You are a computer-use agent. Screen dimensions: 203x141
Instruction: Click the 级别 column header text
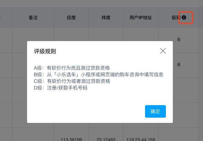(176, 17)
